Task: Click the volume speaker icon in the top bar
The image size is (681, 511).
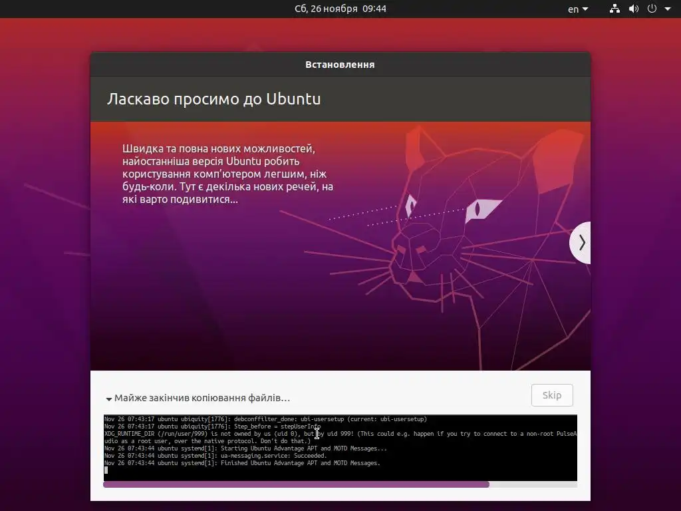Action: click(634, 9)
